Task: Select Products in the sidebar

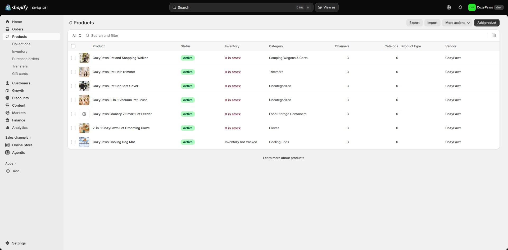Action: pyautogui.click(x=31, y=37)
